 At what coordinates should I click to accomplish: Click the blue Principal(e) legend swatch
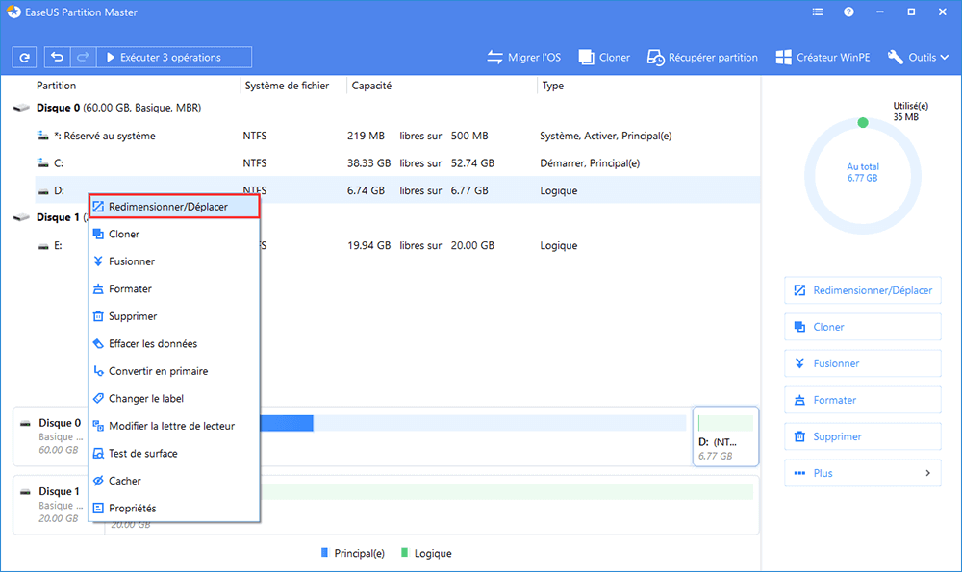324,553
